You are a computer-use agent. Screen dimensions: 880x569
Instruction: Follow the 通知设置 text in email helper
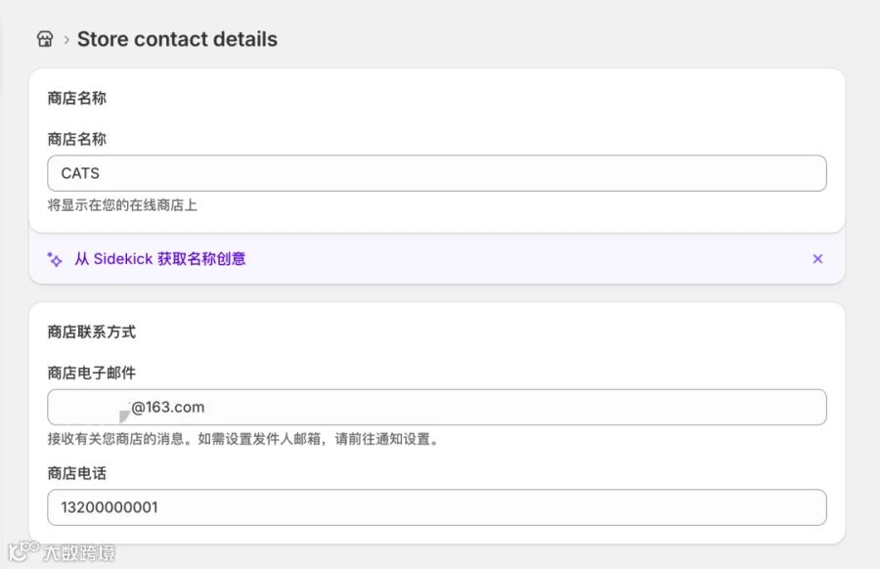click(x=403, y=439)
